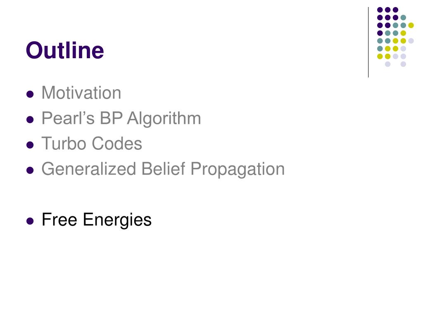Click the "Outline" slide title
The width and height of the screenshot is (423, 317).
tap(65, 50)
